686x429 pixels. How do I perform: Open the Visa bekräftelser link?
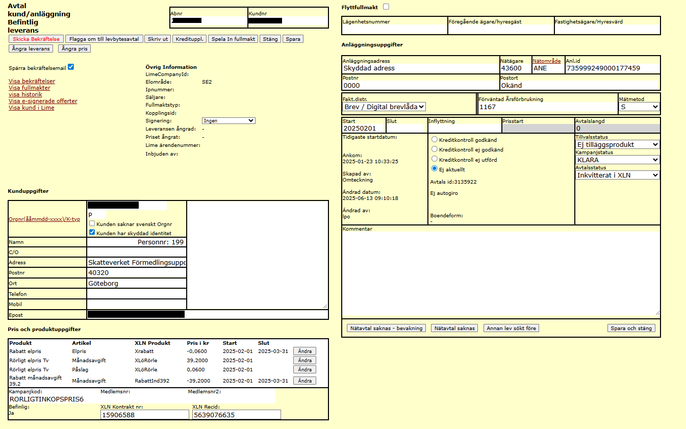(32, 81)
